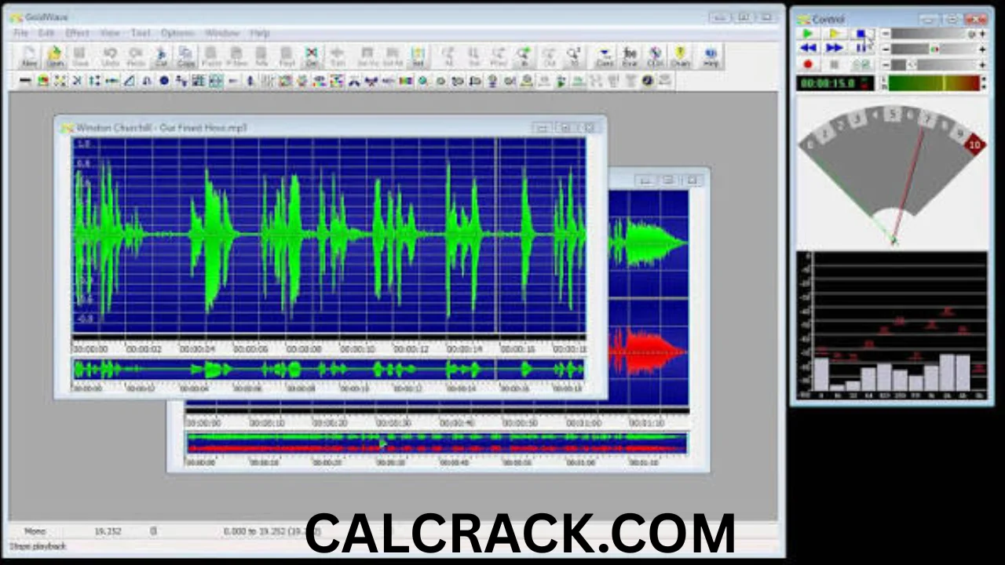
Task: Click the Open file toolbar icon
Action: click(x=55, y=56)
